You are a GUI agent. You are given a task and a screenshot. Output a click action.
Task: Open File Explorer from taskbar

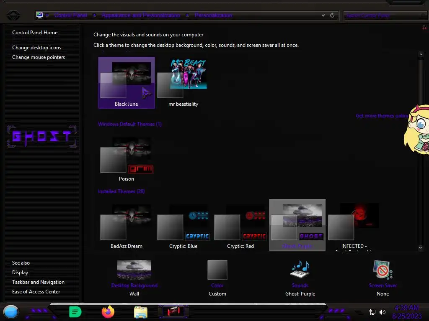tap(141, 312)
